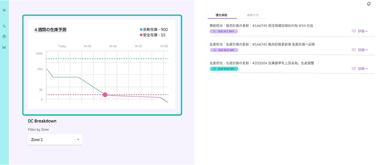The height and width of the screenshot is (165, 376).
Task: Open 詳細 link for the #203504 task
Action: (363, 69)
